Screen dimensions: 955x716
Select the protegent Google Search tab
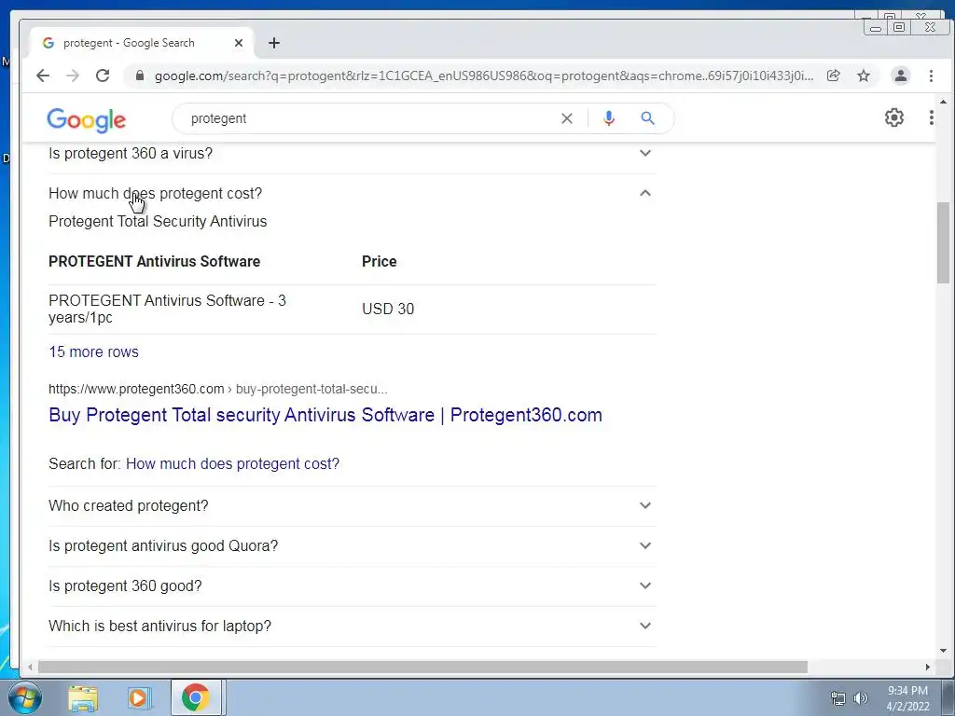tap(142, 43)
